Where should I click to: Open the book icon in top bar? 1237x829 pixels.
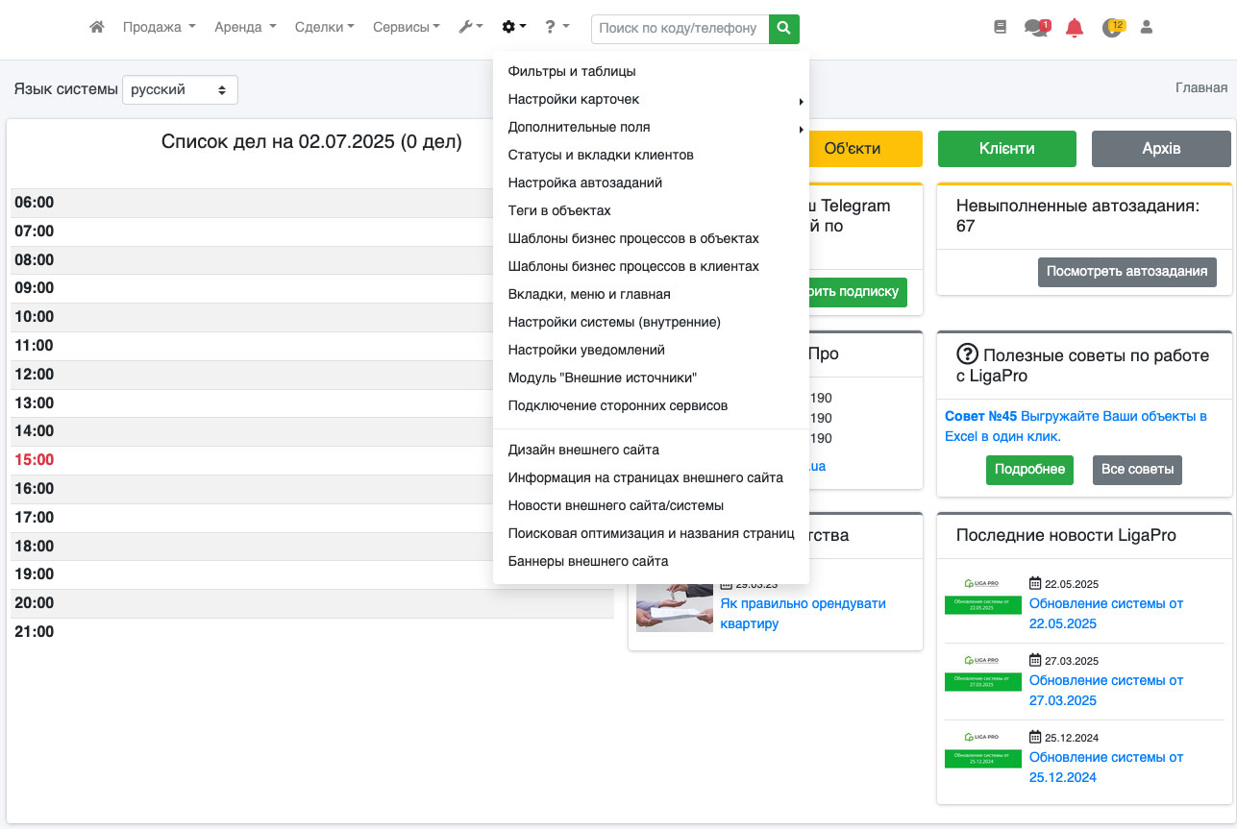click(1001, 28)
